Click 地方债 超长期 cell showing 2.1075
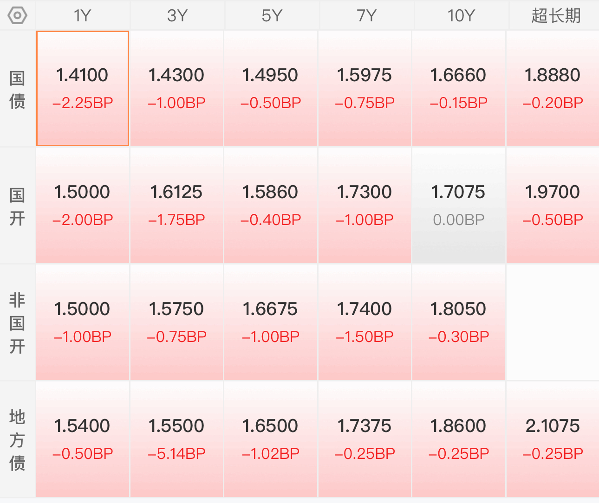599x503 pixels. tap(553, 439)
